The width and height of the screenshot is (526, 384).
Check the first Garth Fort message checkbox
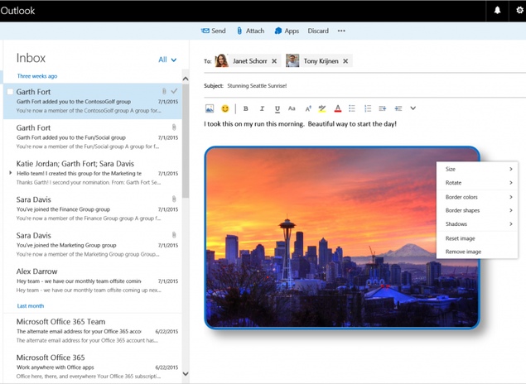pyautogui.click(x=10, y=92)
